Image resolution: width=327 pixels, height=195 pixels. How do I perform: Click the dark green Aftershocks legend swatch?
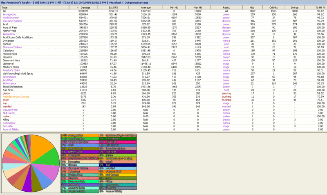(118, 139)
